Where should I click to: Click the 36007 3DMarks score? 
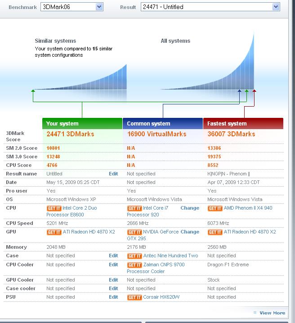(231, 134)
